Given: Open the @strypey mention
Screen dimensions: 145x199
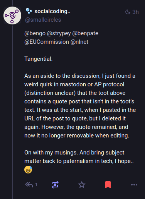Looking at the screenshot, I should coord(59,33).
